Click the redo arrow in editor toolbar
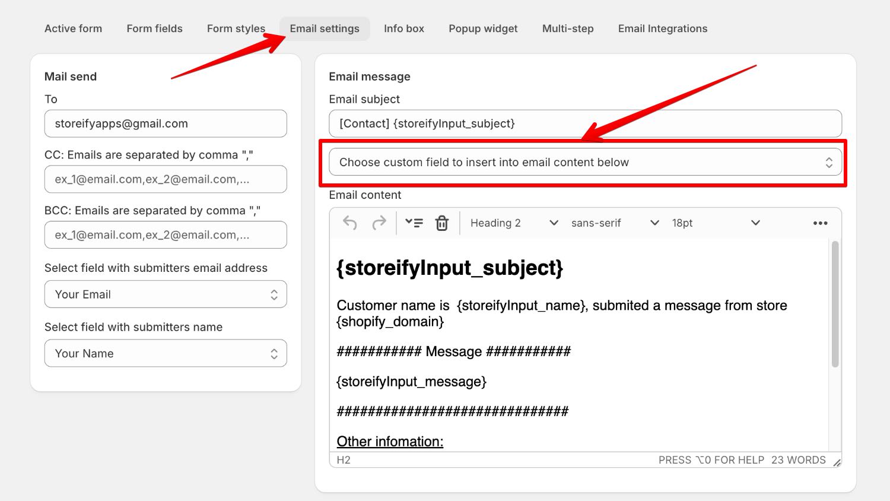Screen dimensions: 890x501 pyautogui.click(x=379, y=223)
